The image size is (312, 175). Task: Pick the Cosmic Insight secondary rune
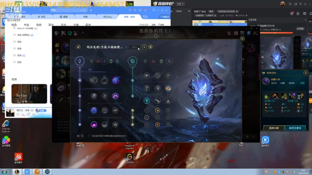(x=147, y=101)
